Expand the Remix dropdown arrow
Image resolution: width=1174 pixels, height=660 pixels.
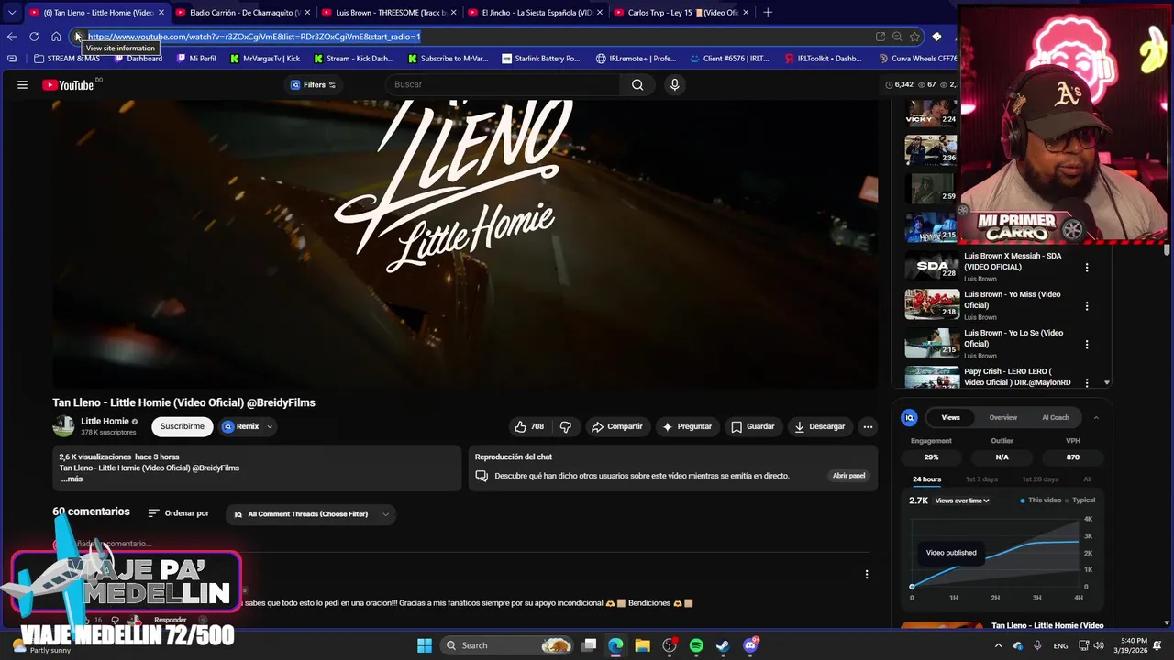tap(269, 426)
